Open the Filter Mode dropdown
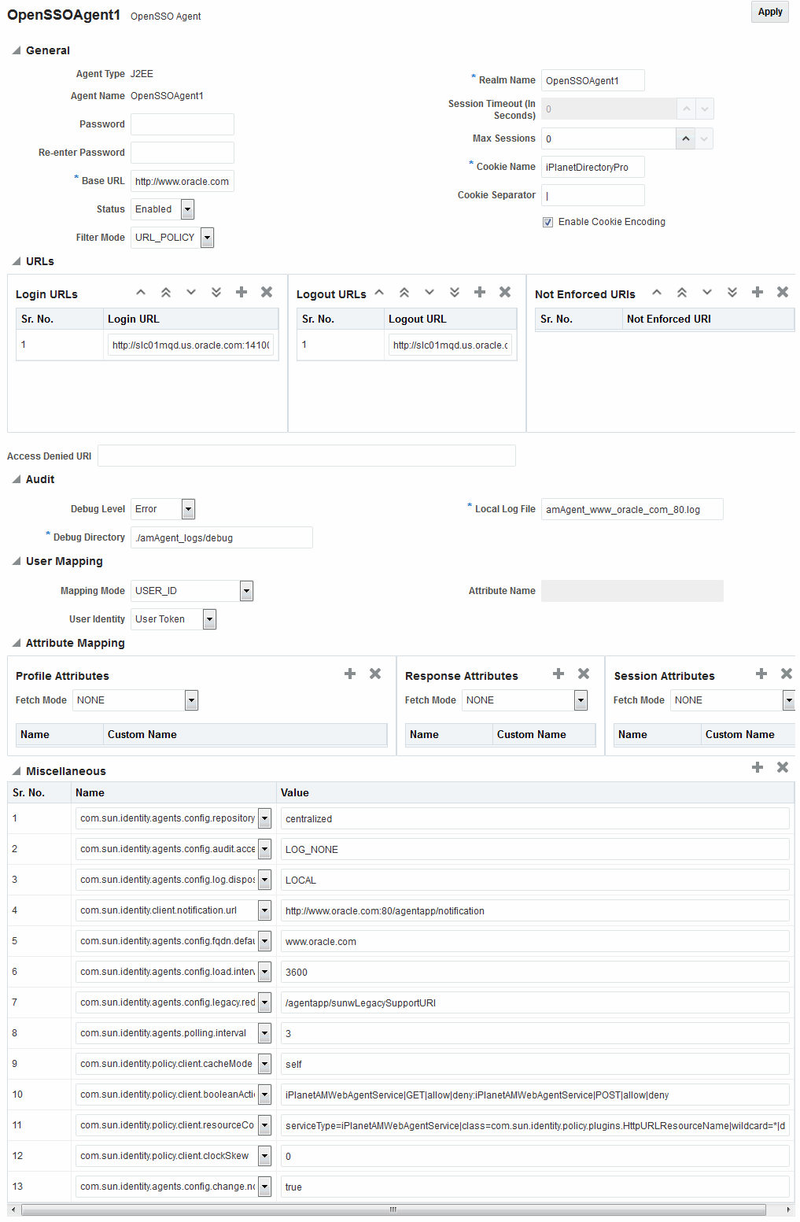The height and width of the screenshot is (1222, 800). click(207, 238)
